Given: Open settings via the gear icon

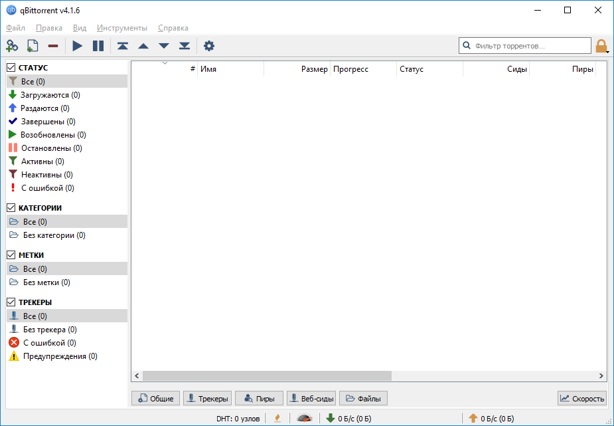Looking at the screenshot, I should click(x=209, y=46).
